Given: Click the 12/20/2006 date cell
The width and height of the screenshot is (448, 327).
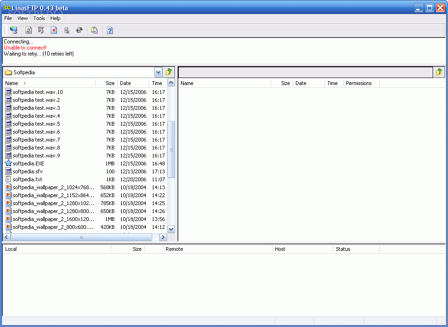Looking at the screenshot, I should (133, 179).
